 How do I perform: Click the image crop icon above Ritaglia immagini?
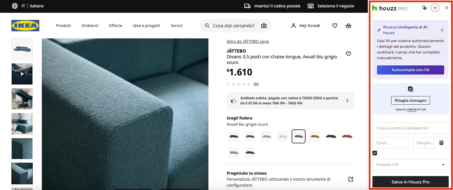coord(411,89)
